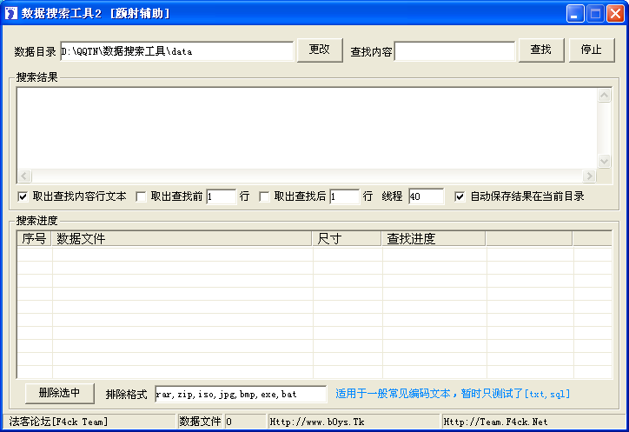
Task: Click the app icon in title bar
Action: [x=10, y=13]
